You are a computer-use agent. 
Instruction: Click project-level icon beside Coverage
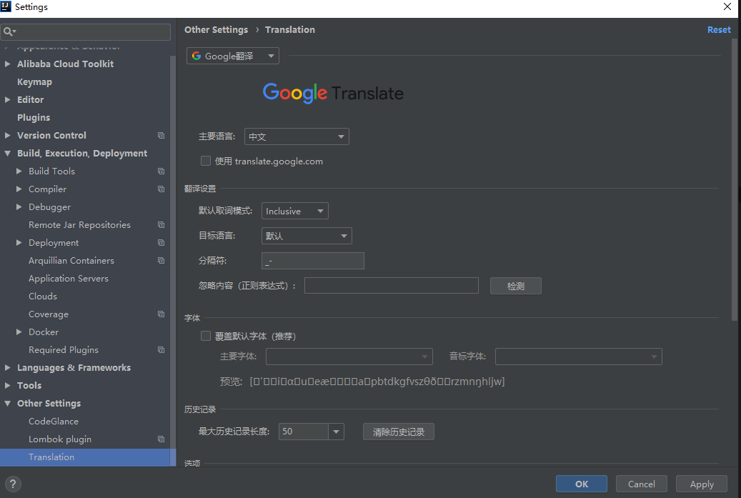(x=161, y=314)
